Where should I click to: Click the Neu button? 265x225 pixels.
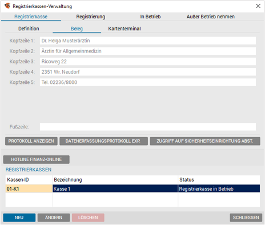[19, 218]
